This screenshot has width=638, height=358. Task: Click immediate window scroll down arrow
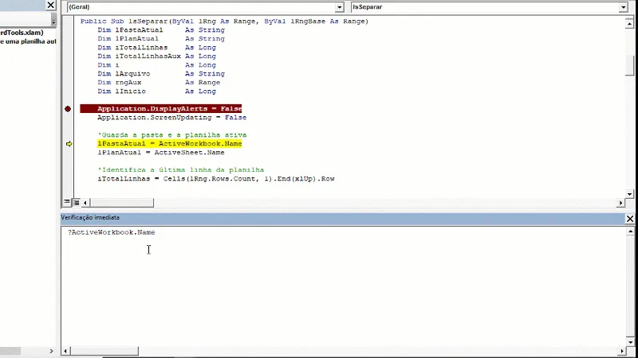tap(630, 342)
